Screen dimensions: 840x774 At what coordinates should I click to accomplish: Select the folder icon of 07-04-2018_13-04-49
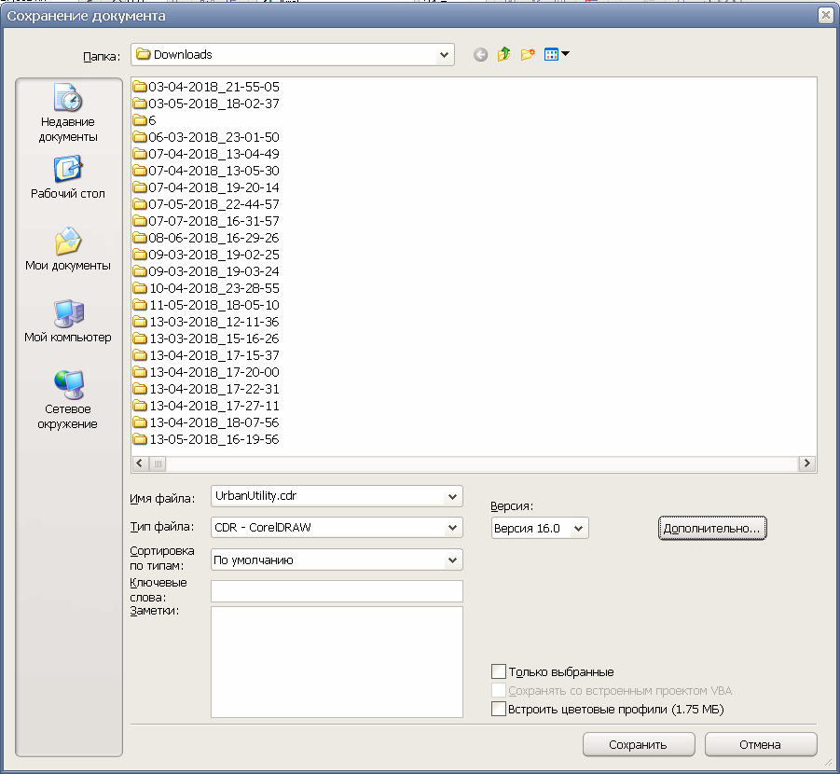coord(140,154)
